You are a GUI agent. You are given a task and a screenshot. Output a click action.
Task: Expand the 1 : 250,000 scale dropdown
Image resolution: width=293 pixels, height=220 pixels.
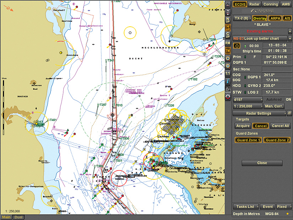point(247,106)
